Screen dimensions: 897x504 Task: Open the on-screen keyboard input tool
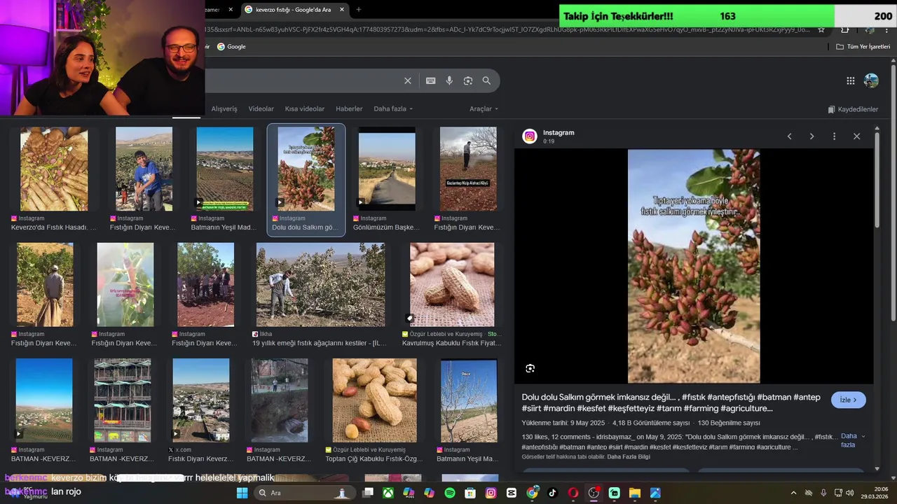click(x=431, y=80)
